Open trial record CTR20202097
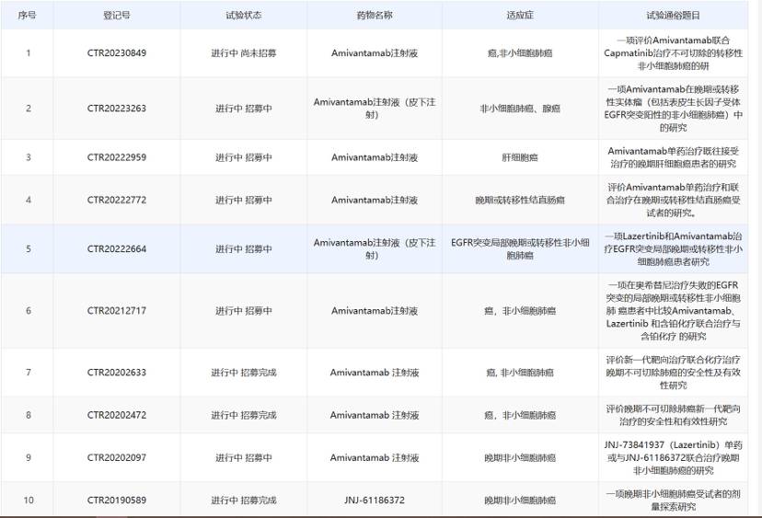The image size is (762, 518). pyautogui.click(x=116, y=457)
